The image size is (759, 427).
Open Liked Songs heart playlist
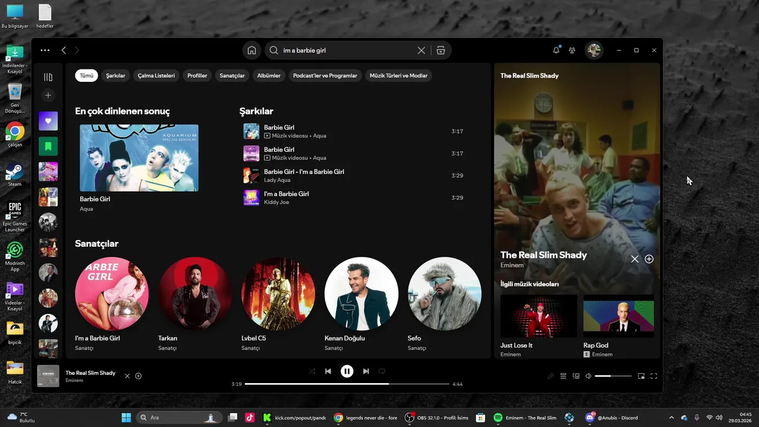[x=48, y=121]
